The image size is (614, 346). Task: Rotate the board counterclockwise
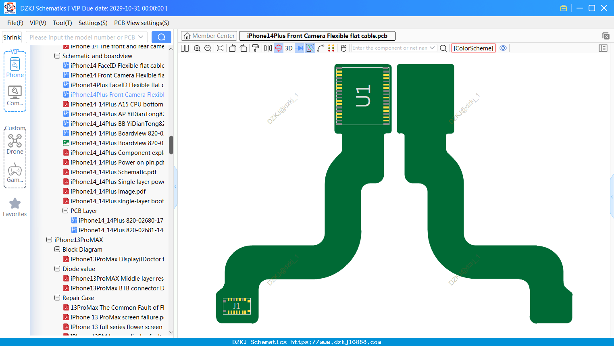tap(232, 48)
